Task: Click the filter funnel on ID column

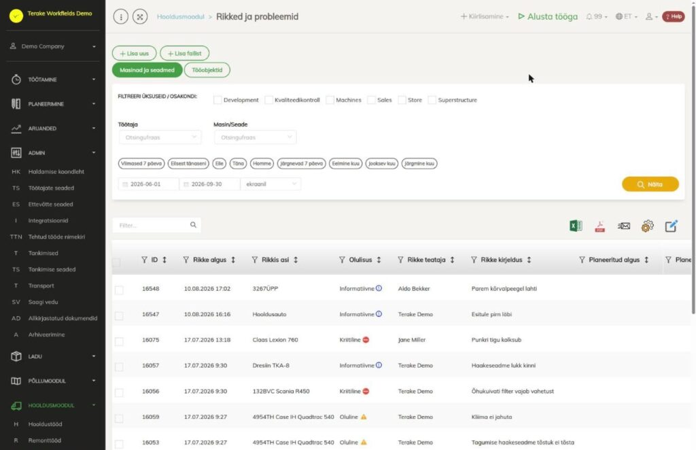Action: tap(144, 260)
